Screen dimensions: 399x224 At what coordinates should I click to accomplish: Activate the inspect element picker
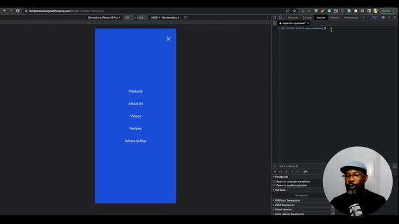(275, 17)
